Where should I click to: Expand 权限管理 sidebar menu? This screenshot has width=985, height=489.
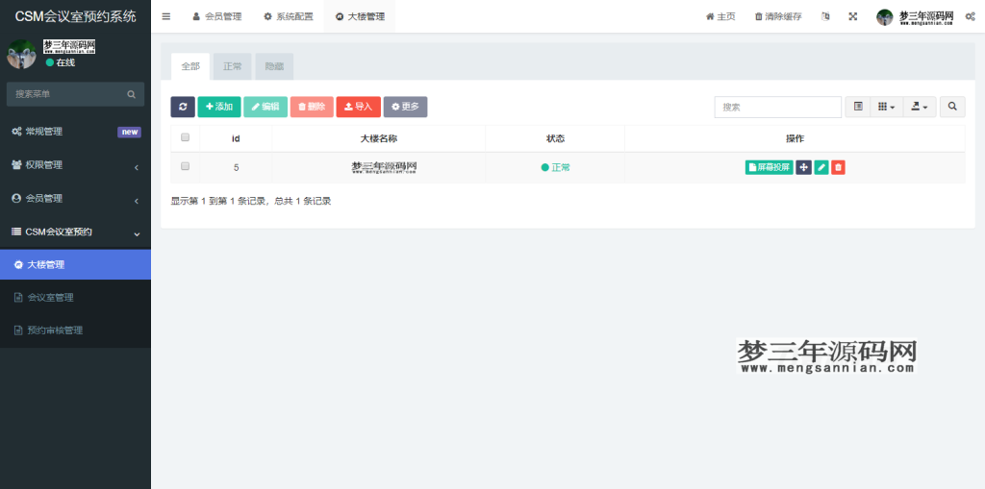75,165
